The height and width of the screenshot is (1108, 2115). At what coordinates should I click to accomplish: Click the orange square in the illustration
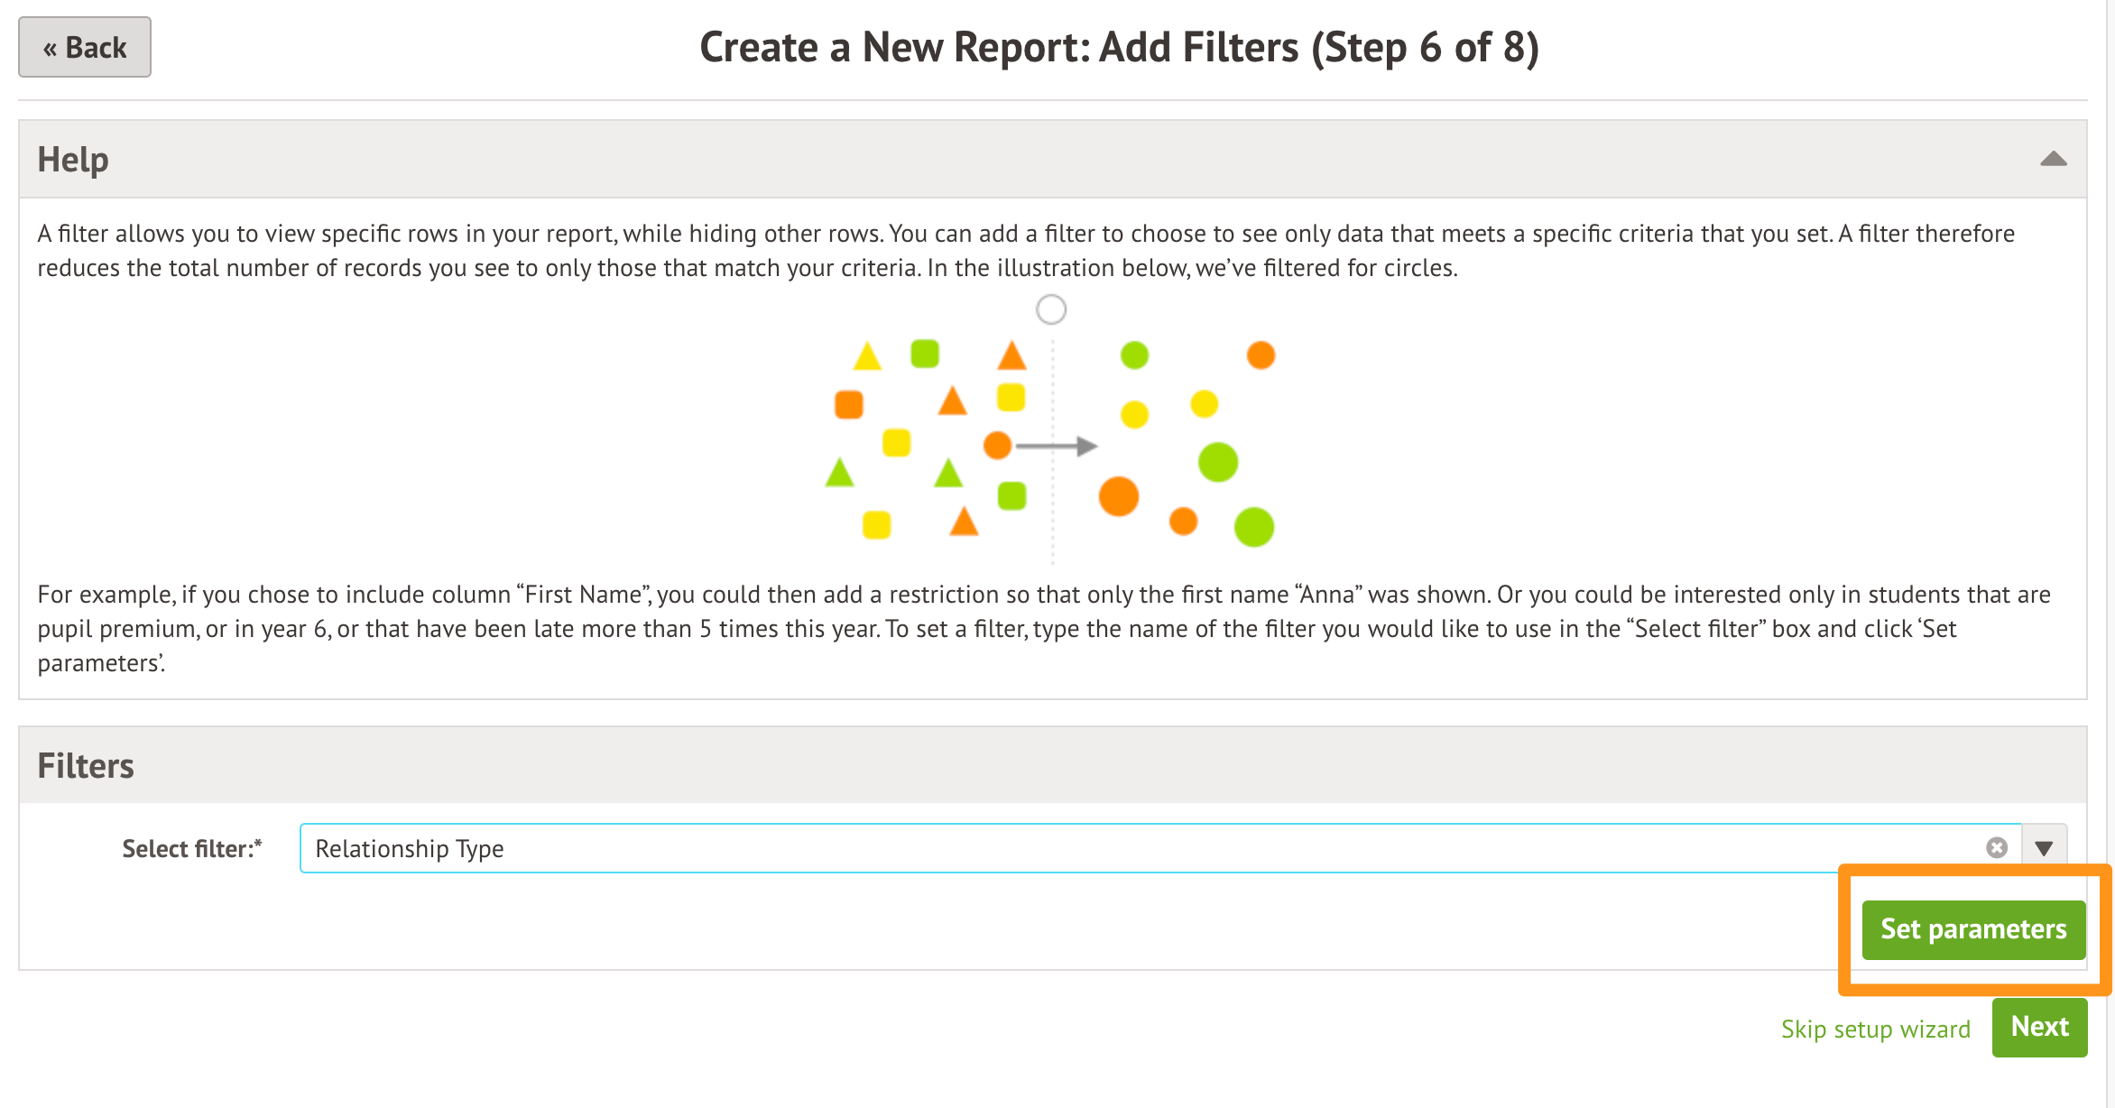pos(849,404)
